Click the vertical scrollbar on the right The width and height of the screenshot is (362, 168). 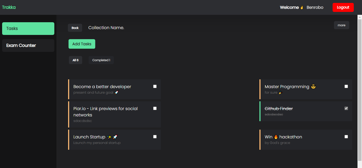coord(360,87)
